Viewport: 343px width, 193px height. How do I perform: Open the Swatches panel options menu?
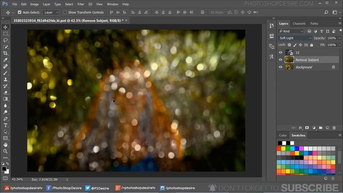coord(340,135)
